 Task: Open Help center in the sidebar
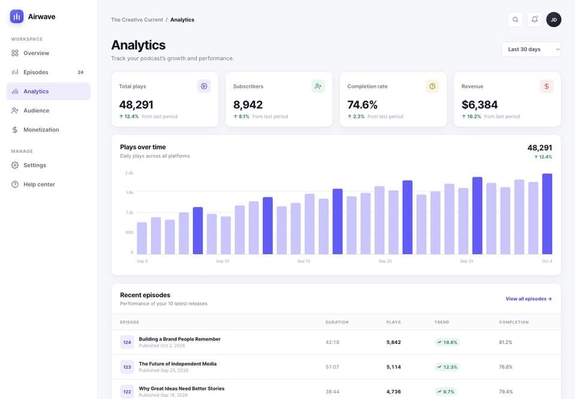point(49,184)
